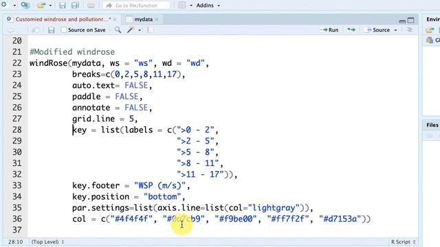Click the Save All documents icon
The image size is (440, 247).
[x=75, y=5]
